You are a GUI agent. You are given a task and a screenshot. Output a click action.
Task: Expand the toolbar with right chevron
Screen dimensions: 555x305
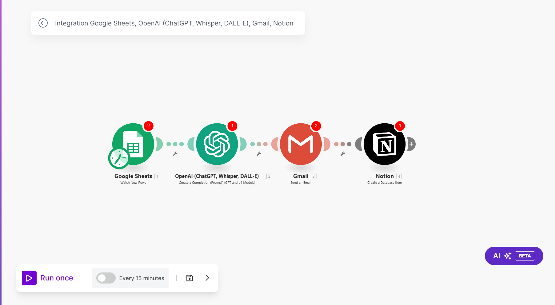[x=207, y=278]
